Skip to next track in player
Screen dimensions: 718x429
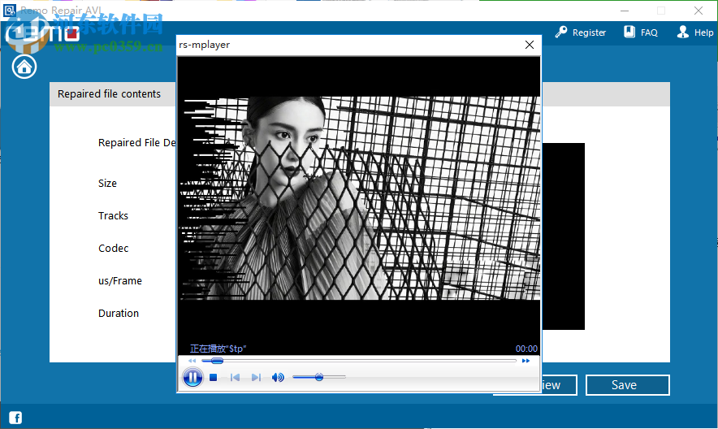coord(256,378)
